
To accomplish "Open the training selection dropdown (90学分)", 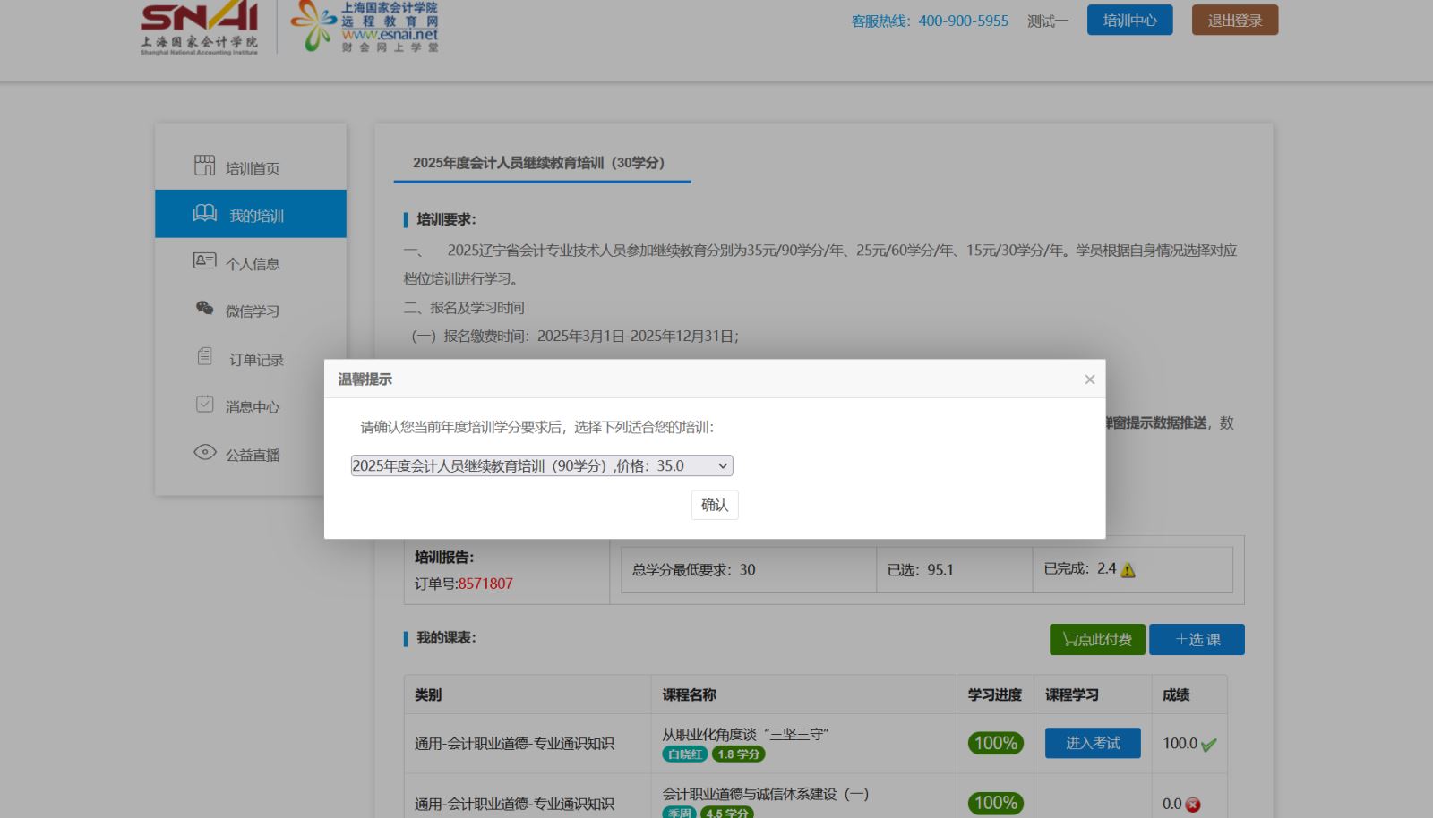I will (542, 465).
